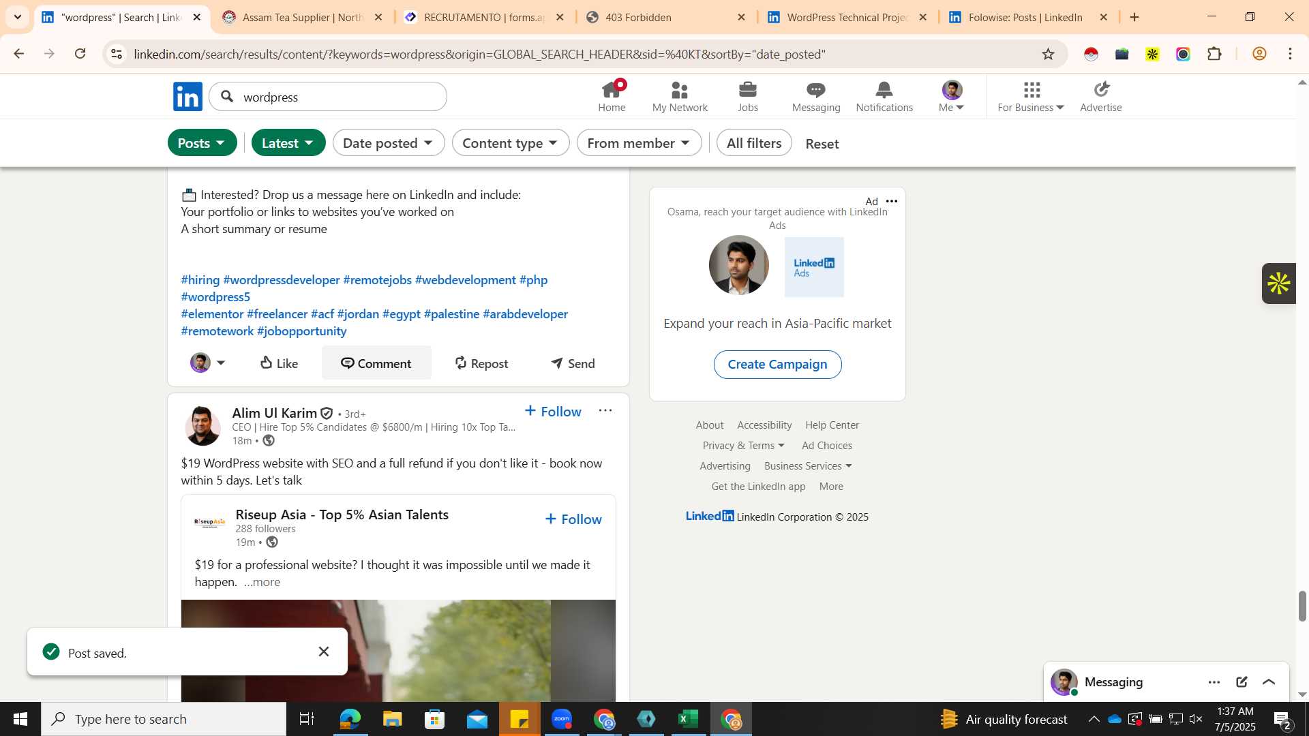Open the browser Extensions puzzle icon
Image resolution: width=1309 pixels, height=736 pixels.
tap(1214, 54)
